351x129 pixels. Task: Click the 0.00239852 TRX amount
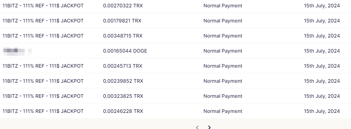coord(123,81)
